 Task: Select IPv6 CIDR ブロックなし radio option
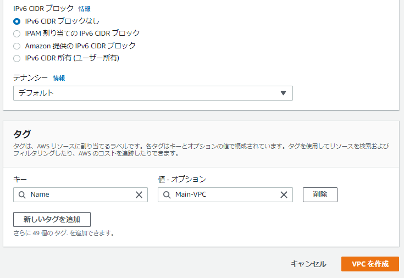coord(17,21)
